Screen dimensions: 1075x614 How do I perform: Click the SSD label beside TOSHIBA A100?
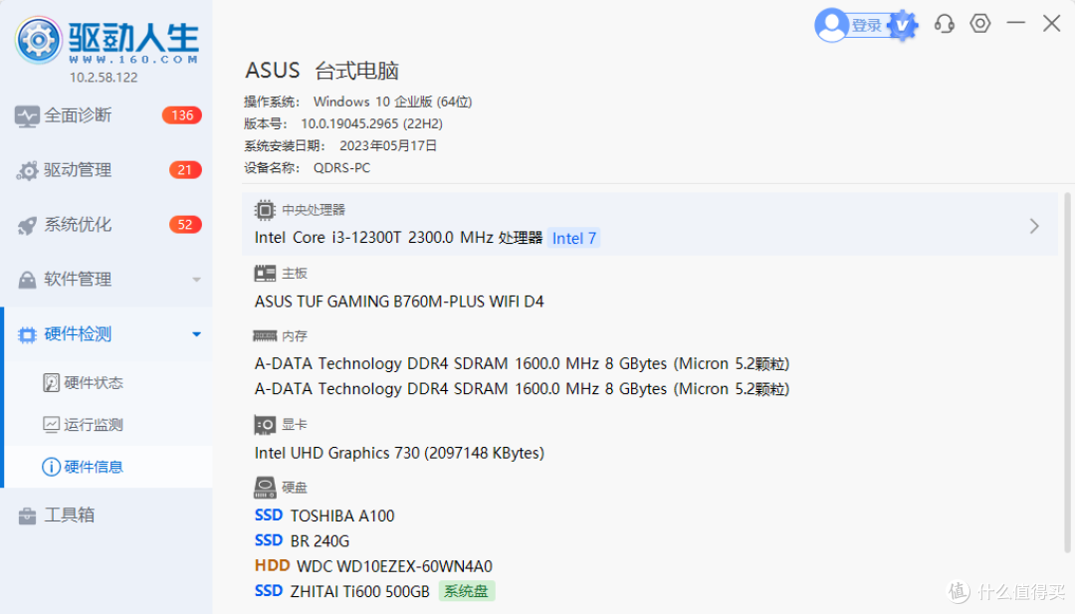(269, 515)
